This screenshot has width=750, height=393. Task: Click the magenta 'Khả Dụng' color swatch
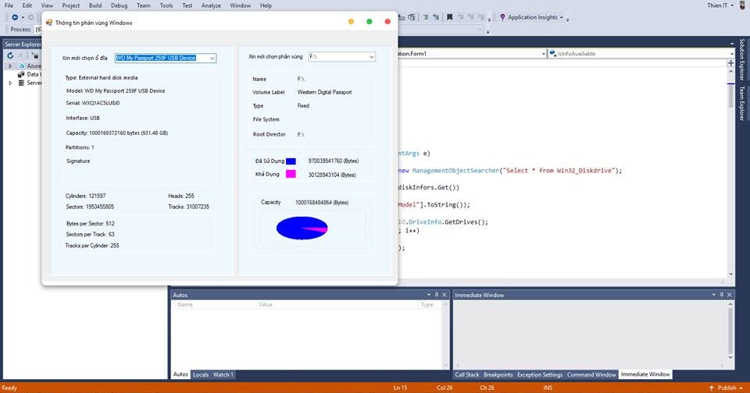[291, 174]
